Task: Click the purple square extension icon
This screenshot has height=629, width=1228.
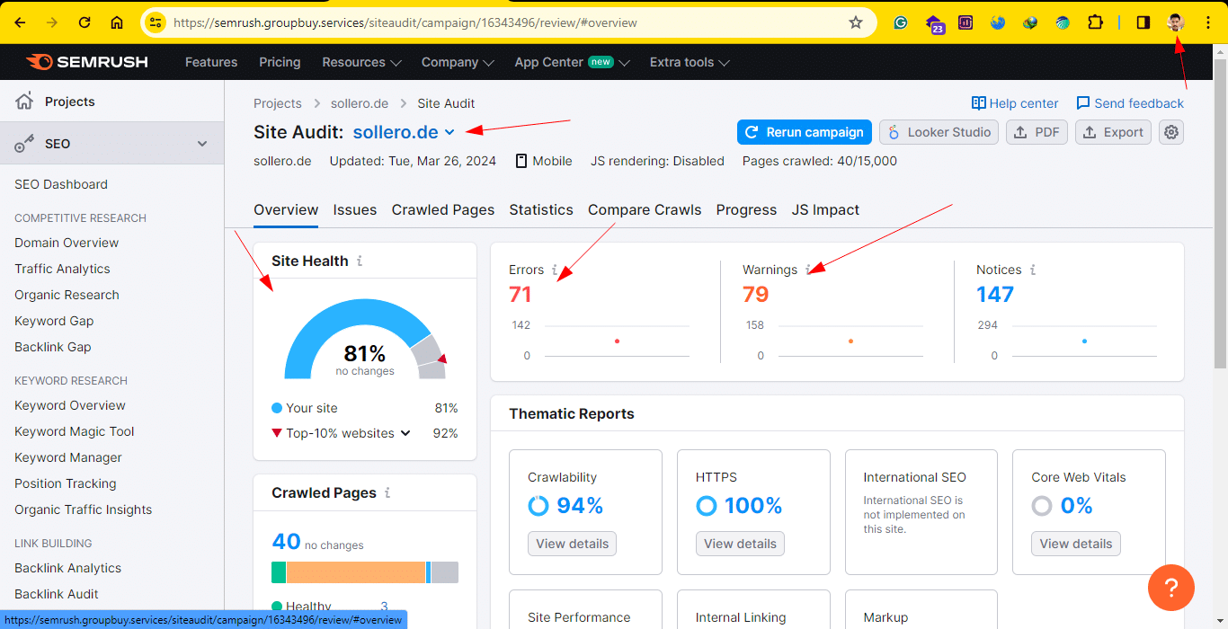Action: point(965,22)
